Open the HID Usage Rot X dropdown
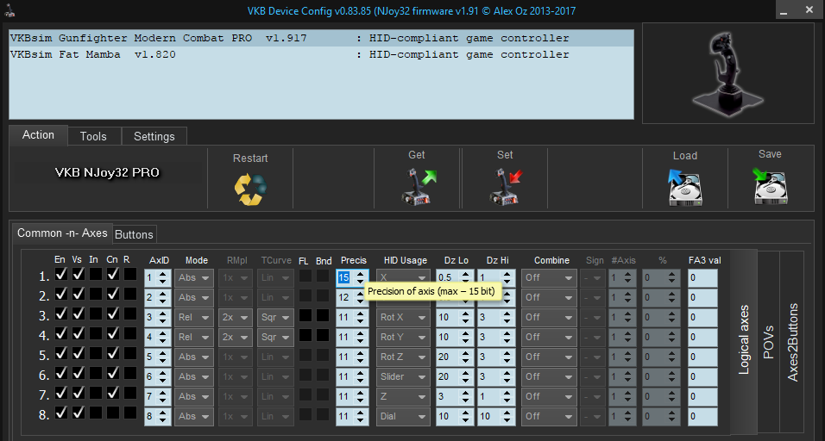 403,317
